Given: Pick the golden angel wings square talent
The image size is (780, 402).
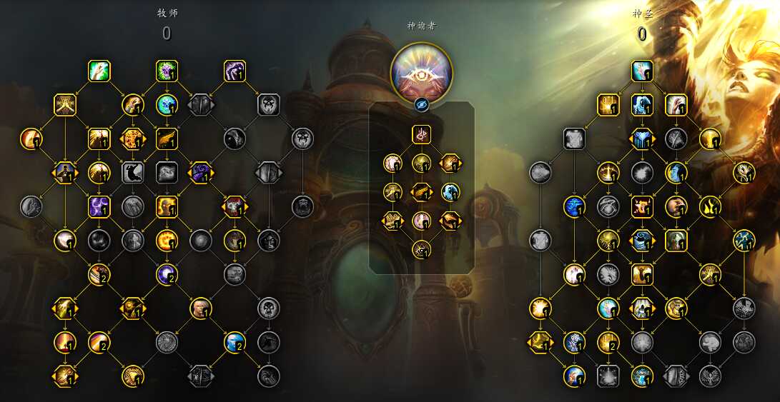Looking at the screenshot, I should (x=167, y=139).
